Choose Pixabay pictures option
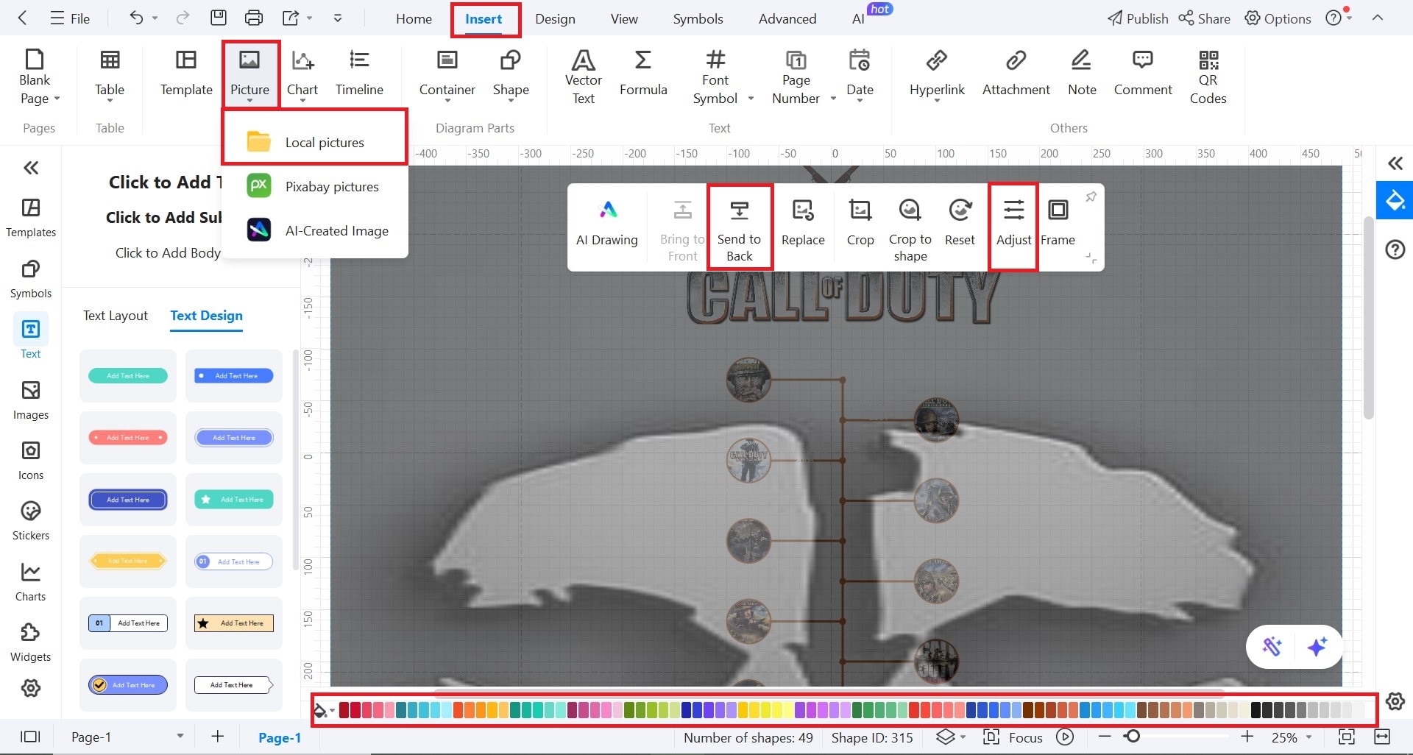This screenshot has width=1413, height=755. pyautogui.click(x=315, y=186)
